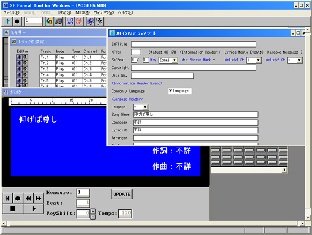The height and width of the screenshot is (235, 312).
Task: Hit the record dot in the top toolbar
Action: coord(17,21)
